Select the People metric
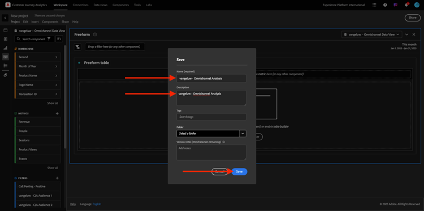Viewport: 424px width, 211px height. coord(37,131)
